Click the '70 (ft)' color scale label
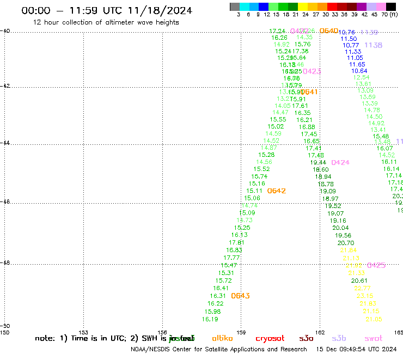 pyautogui.click(x=389, y=14)
